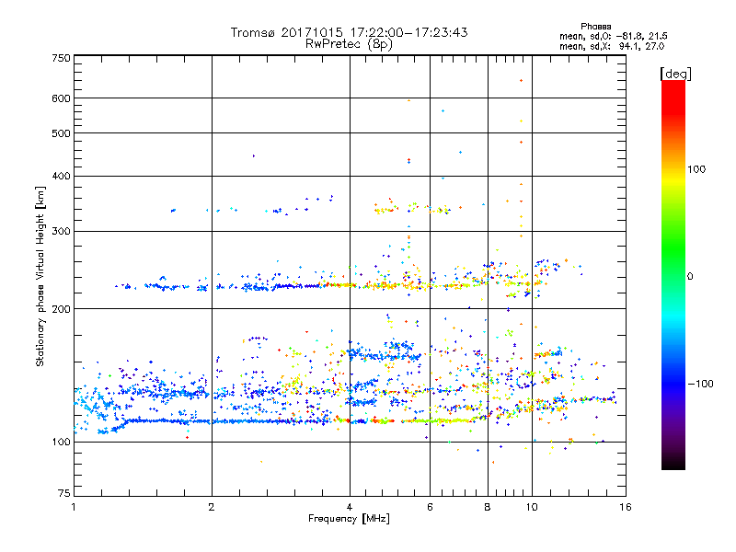This screenshot has width=736, height=552.
Task: Click the 'RwPretec (8p)' subtitle
Action: (349, 44)
